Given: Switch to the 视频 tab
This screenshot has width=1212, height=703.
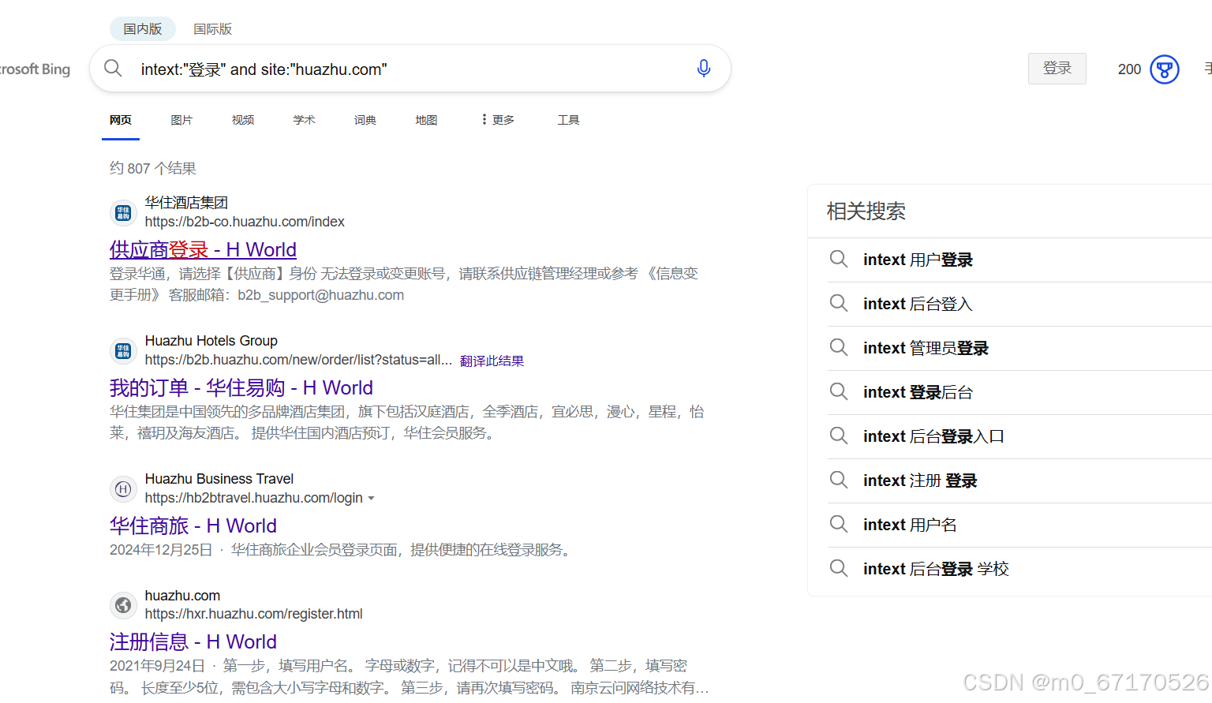Looking at the screenshot, I should (x=243, y=120).
